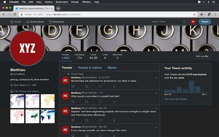This screenshot has width=219, height=137.
Task: Reply to the Blockchains pinned tweet
Action: [73, 86]
